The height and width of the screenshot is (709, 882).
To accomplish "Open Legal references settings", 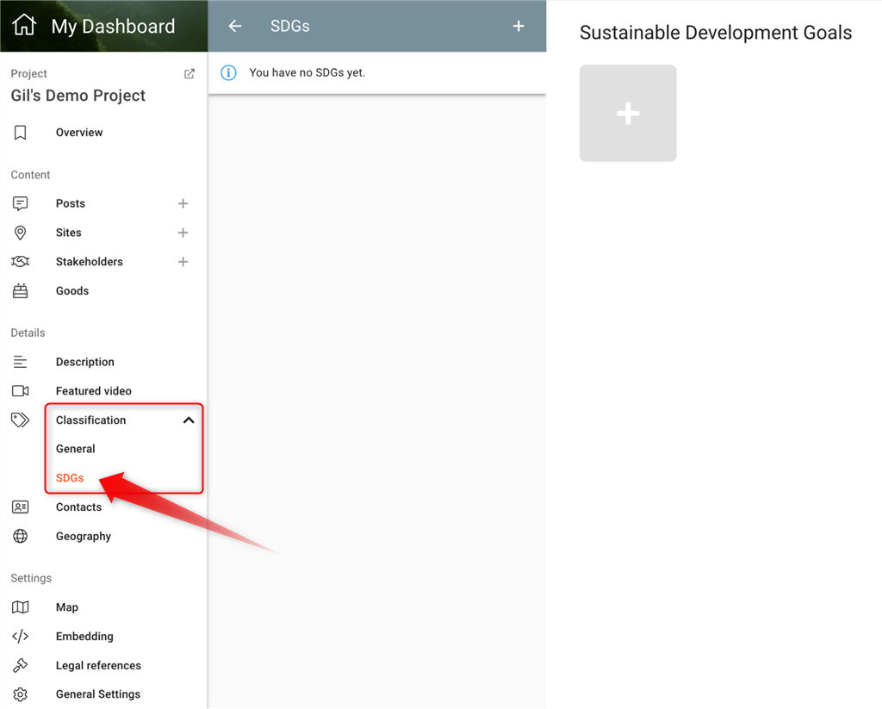I will 98,666.
